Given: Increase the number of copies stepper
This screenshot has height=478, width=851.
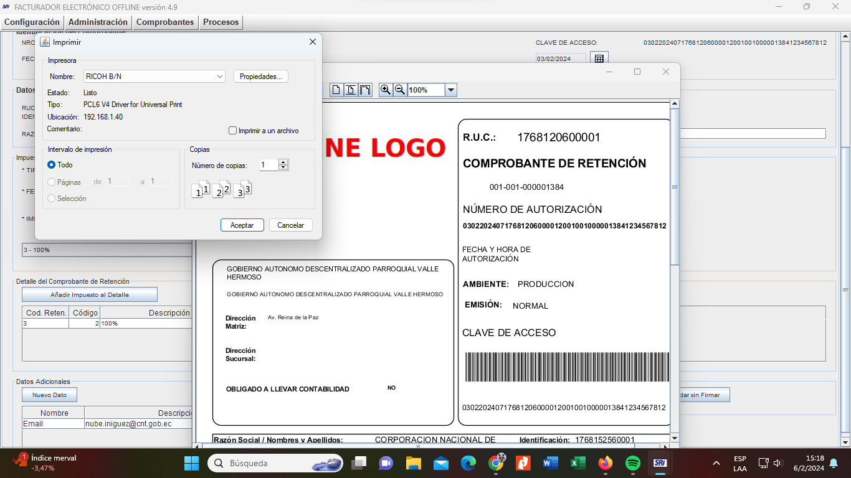Looking at the screenshot, I should click(283, 162).
